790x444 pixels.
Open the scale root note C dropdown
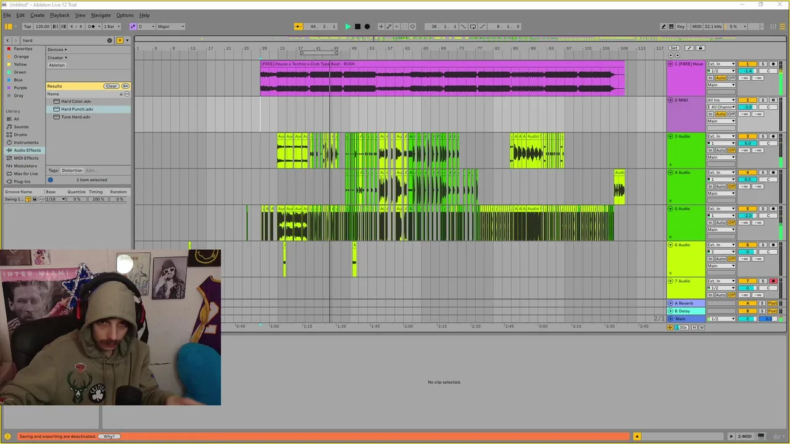point(146,27)
